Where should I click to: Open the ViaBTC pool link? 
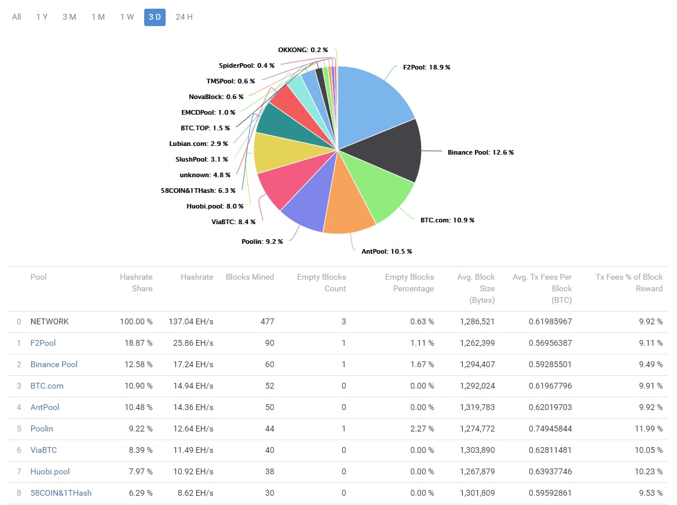pos(43,450)
